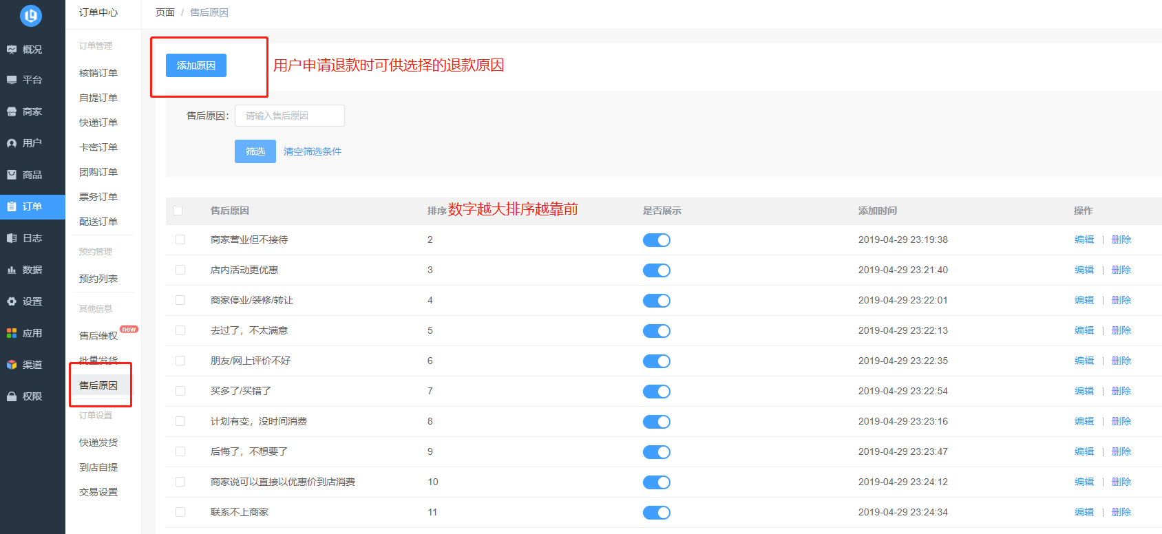Image resolution: width=1162 pixels, height=534 pixels.
Task: Click 删除 for 商家营业但不接待
Action: tap(1121, 239)
